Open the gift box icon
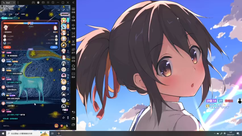This screenshot has width=242, height=136. coord(62,126)
